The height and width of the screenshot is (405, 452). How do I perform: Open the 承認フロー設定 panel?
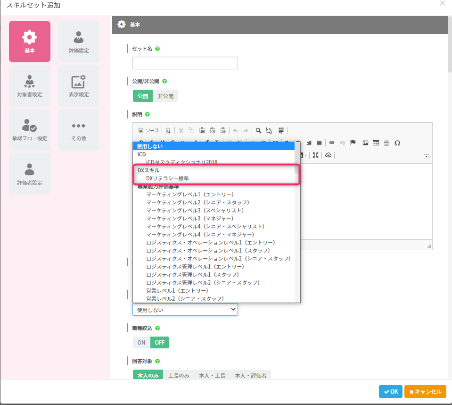point(30,130)
